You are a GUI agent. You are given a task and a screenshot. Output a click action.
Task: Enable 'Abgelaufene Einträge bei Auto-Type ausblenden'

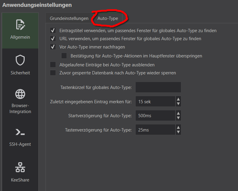point(53,65)
